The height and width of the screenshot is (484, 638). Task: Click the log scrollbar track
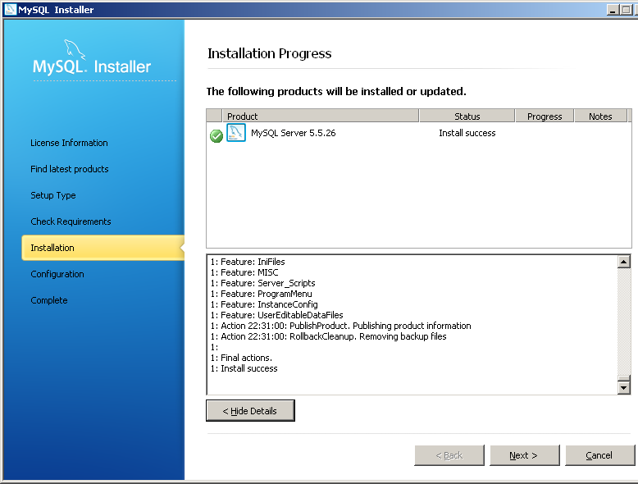[624, 322]
